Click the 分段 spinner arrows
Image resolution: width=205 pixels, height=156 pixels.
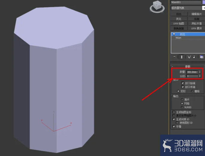point(200,76)
